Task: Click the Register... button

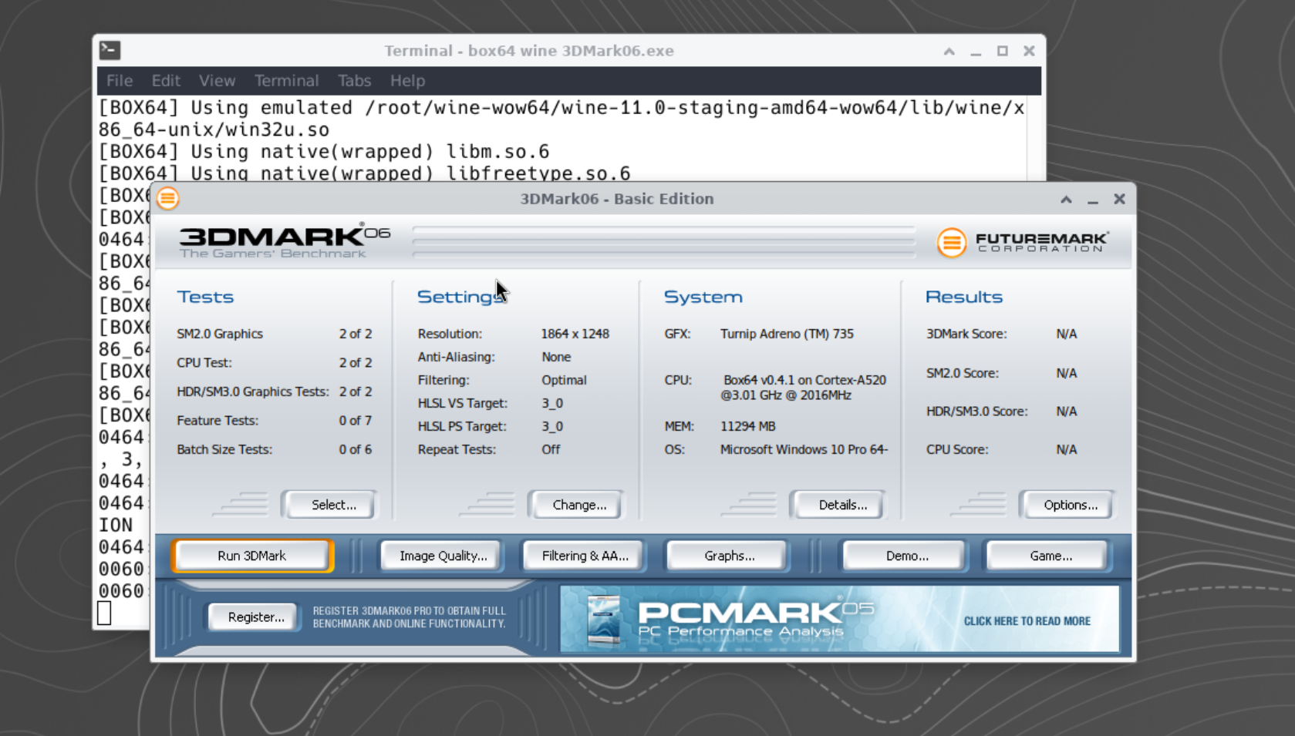Action: coord(255,617)
